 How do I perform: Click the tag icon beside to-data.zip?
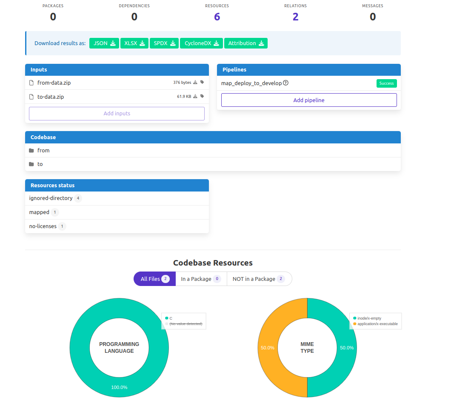pyautogui.click(x=202, y=97)
